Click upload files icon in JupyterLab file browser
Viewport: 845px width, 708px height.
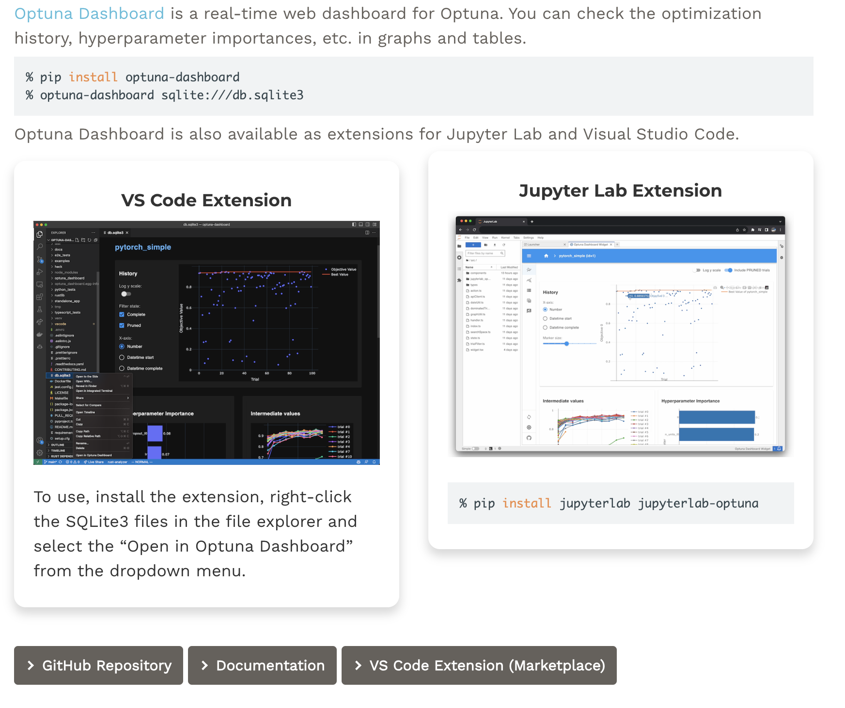(x=495, y=245)
